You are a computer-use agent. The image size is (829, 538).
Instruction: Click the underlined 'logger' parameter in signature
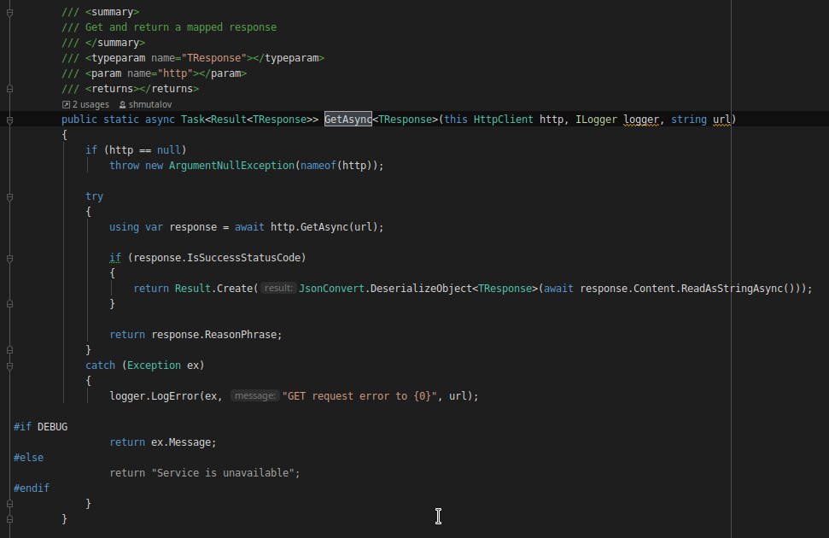[x=641, y=120]
